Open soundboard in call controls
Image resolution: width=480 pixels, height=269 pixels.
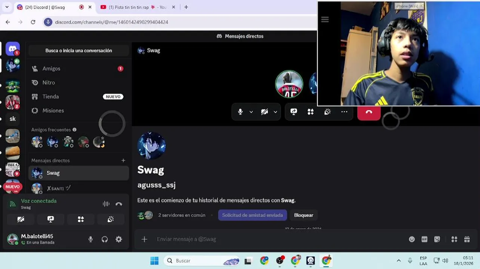327,112
